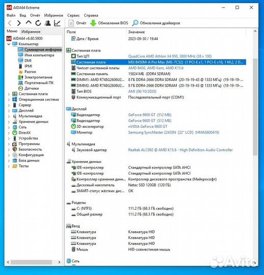This screenshot has height=275, width=264.
Task: Open nVIDIA GeForce 9600 GT link
Action: 148,126
